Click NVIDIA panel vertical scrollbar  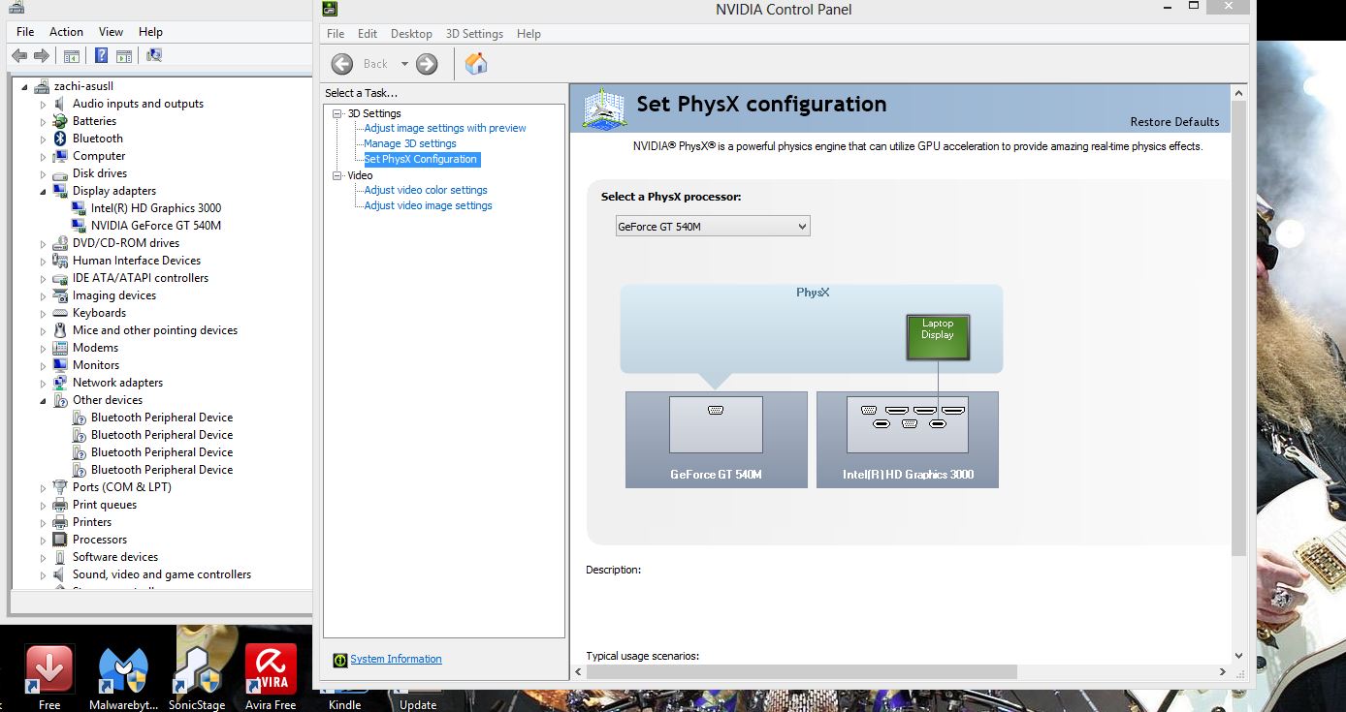tap(1238, 329)
